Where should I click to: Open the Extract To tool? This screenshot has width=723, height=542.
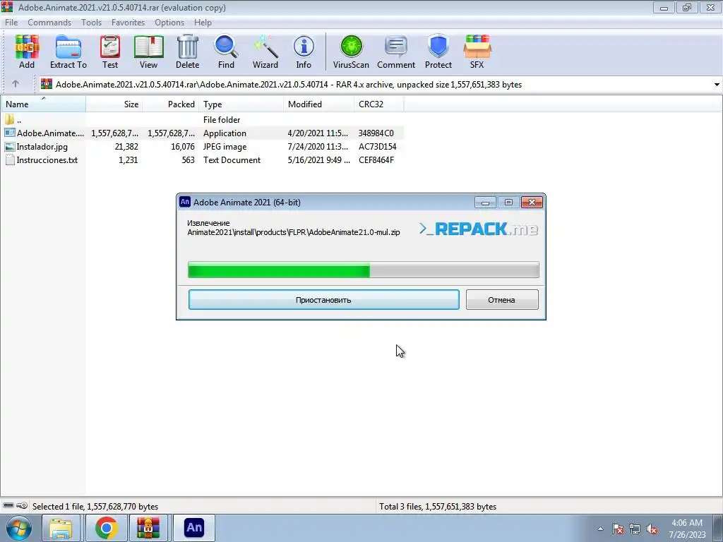click(68, 52)
